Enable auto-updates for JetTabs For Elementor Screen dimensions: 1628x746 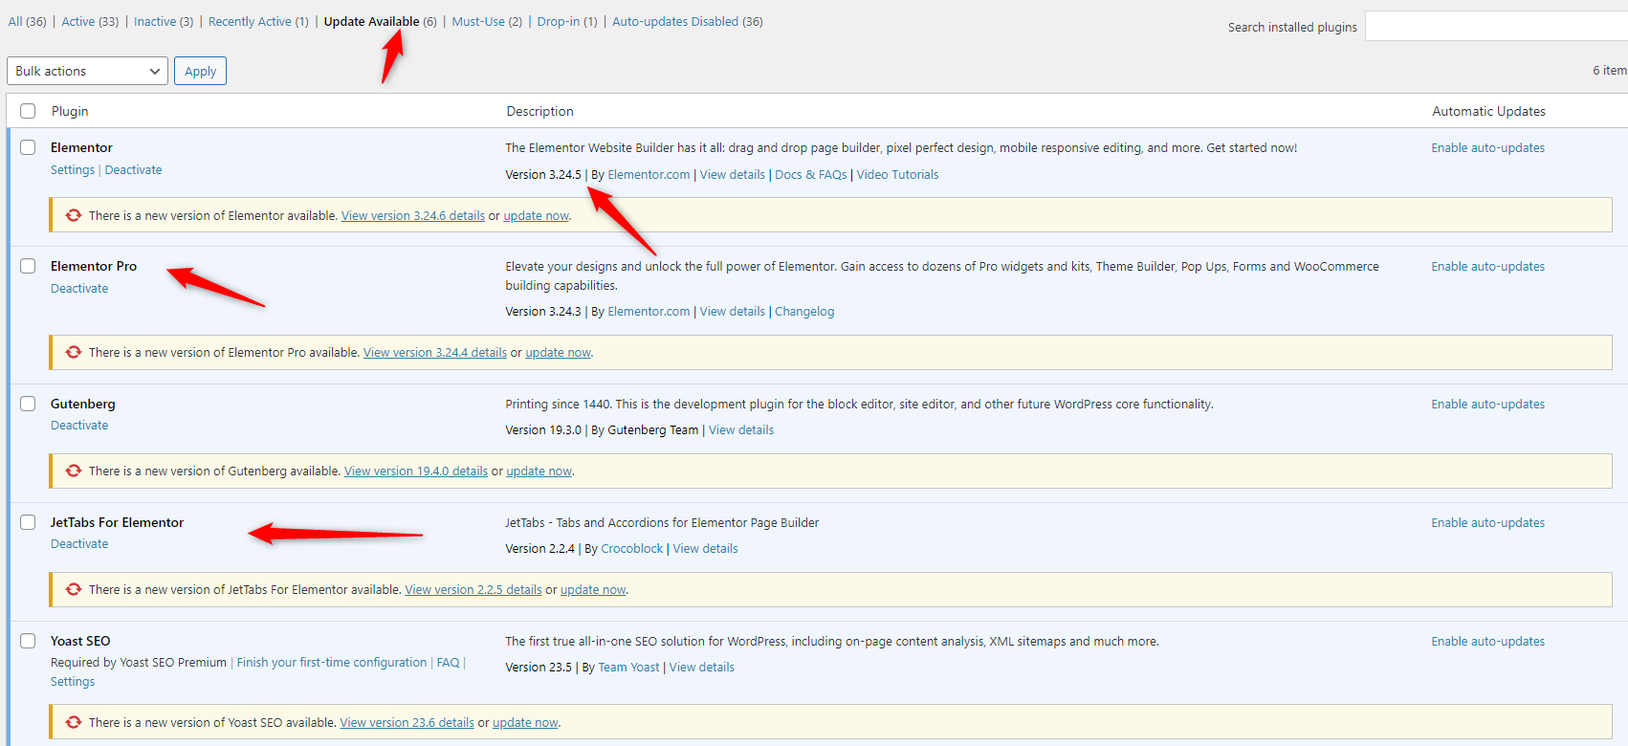click(x=1487, y=522)
